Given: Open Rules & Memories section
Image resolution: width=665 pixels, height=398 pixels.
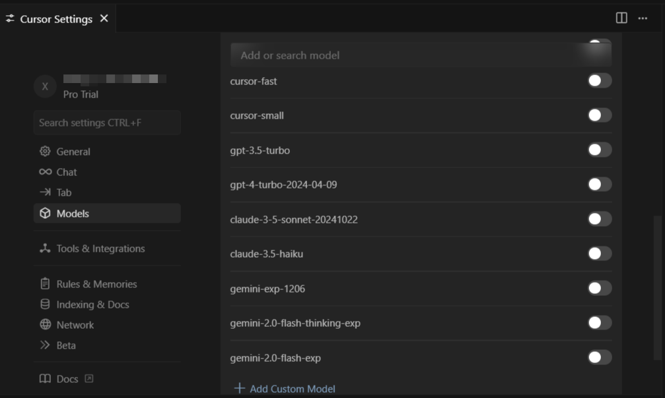Looking at the screenshot, I should [x=107, y=284].
